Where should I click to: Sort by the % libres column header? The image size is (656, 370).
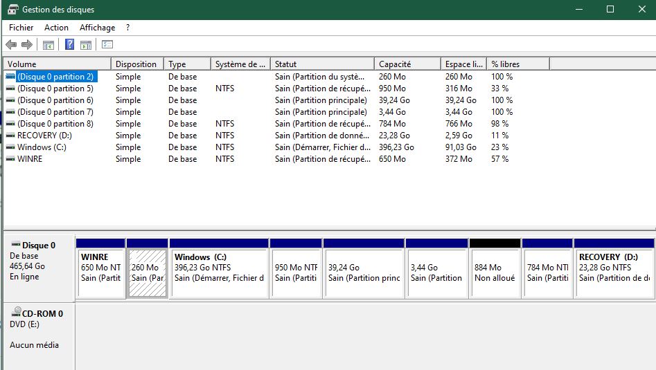pyautogui.click(x=518, y=64)
